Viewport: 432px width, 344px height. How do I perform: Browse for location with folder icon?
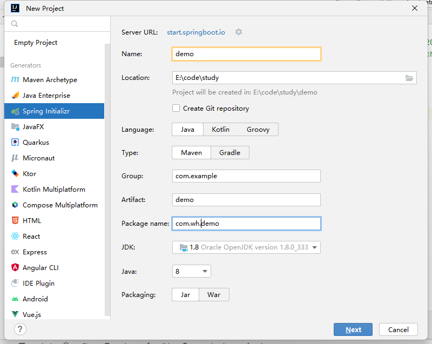coord(409,78)
